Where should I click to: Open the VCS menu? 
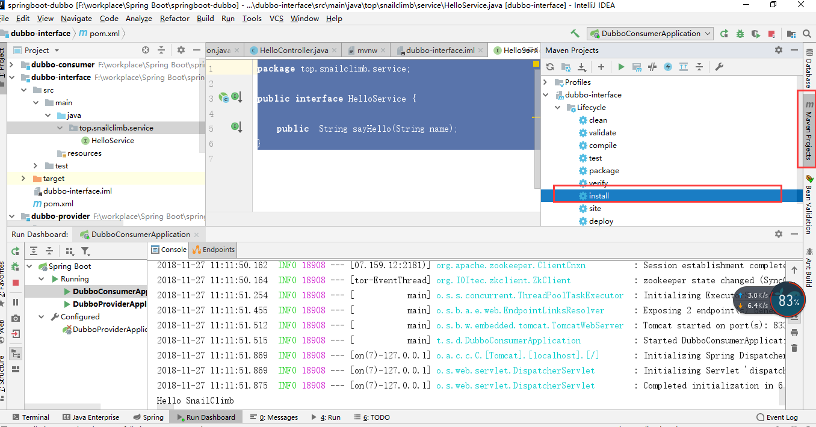click(x=276, y=19)
